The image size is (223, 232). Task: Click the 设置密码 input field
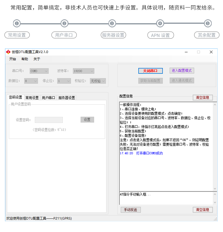(x=49, y=120)
